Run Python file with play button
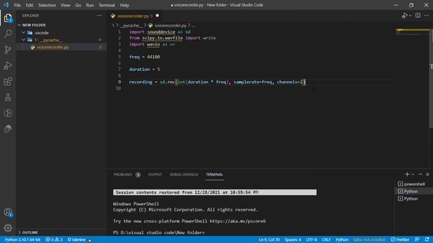 [405, 16]
